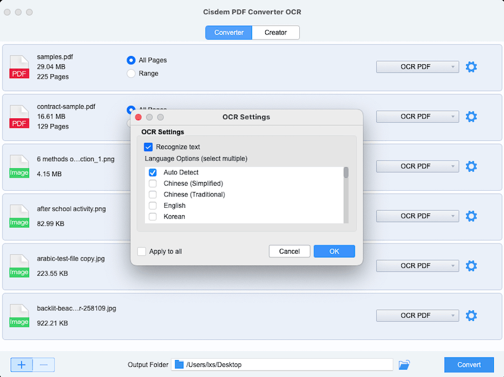Select All Pages radio for samples.pdf

point(131,60)
